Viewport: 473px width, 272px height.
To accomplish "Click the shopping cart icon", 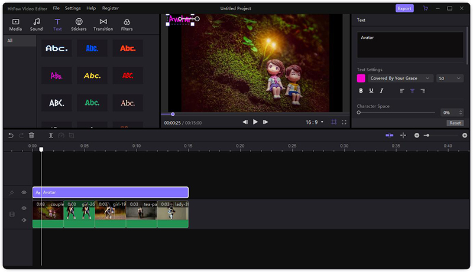I will click(425, 8).
